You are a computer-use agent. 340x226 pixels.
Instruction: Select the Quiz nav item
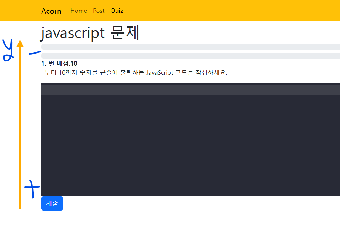click(117, 11)
